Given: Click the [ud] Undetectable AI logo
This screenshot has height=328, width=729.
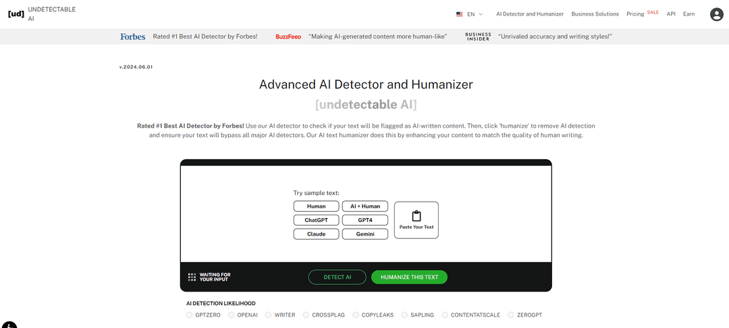Looking at the screenshot, I should click(x=42, y=14).
